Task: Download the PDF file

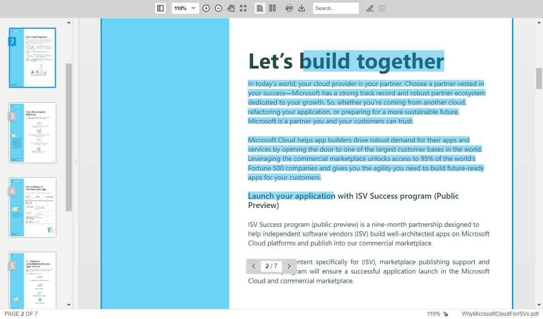Action: point(302,8)
